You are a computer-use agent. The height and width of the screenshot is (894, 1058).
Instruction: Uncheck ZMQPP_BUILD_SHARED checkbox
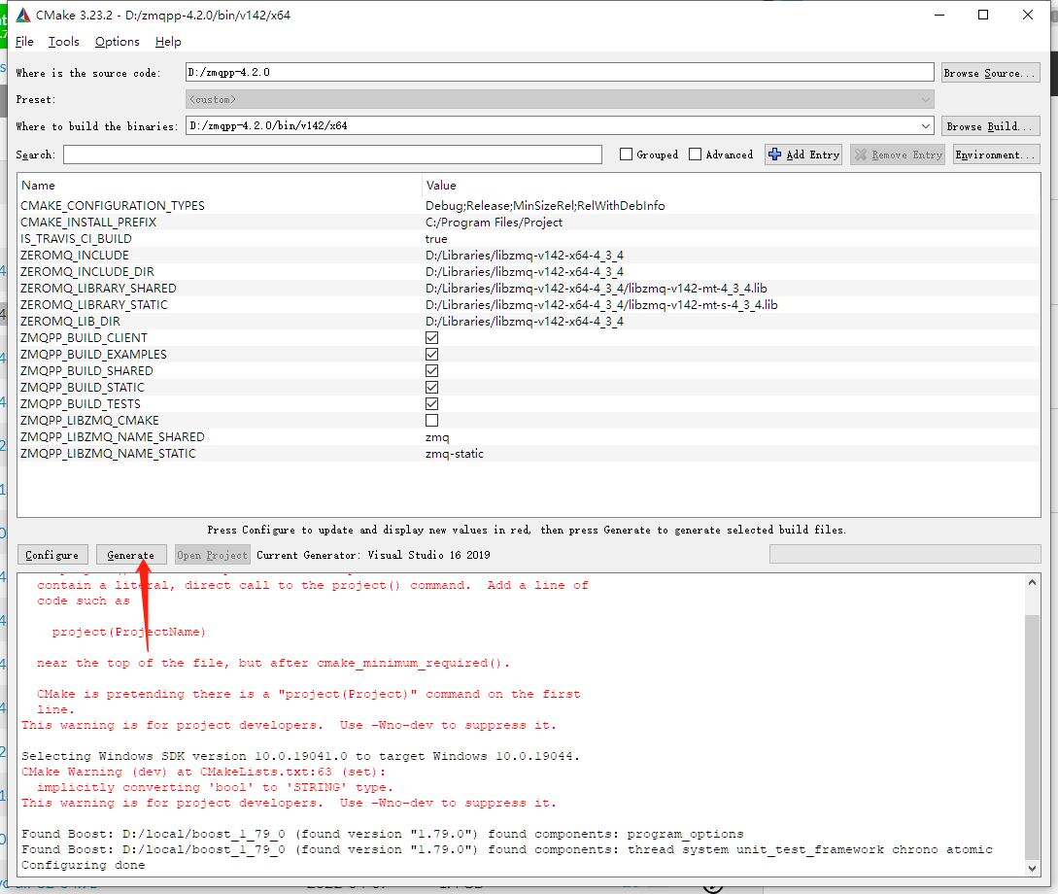coord(431,371)
